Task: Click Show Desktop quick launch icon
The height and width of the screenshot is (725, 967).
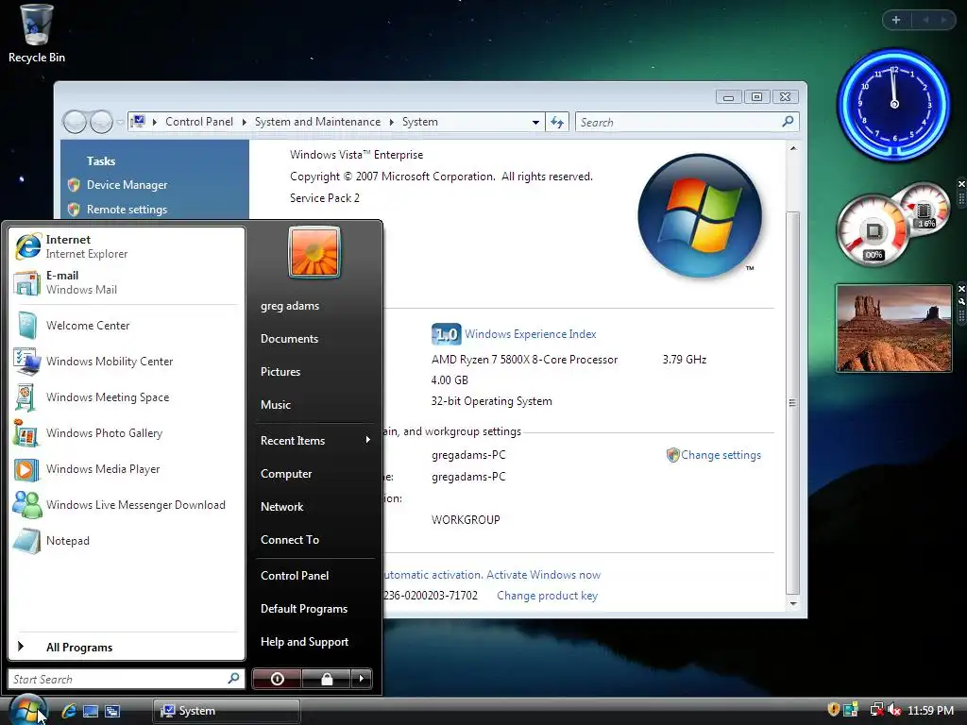Action: point(91,711)
